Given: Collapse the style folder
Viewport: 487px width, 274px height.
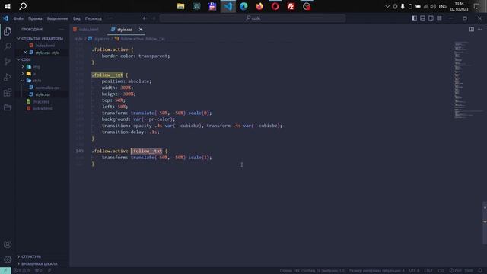Looking at the screenshot, I should point(23,81).
